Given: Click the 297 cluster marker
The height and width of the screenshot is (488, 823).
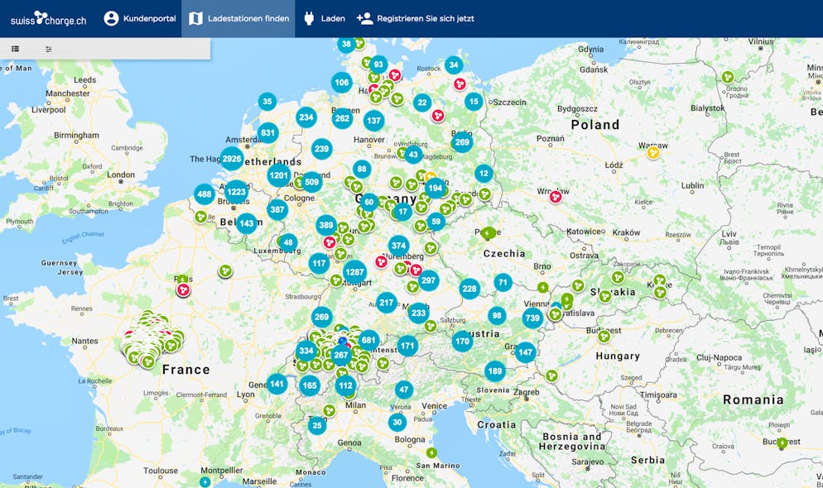Looking at the screenshot, I should point(428,280).
